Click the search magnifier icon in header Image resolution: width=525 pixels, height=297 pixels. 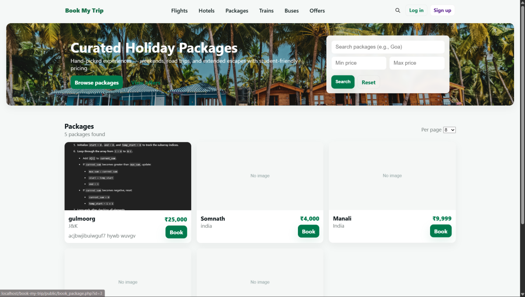click(397, 10)
